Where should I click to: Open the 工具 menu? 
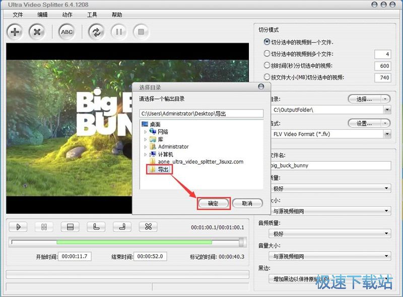92,15
